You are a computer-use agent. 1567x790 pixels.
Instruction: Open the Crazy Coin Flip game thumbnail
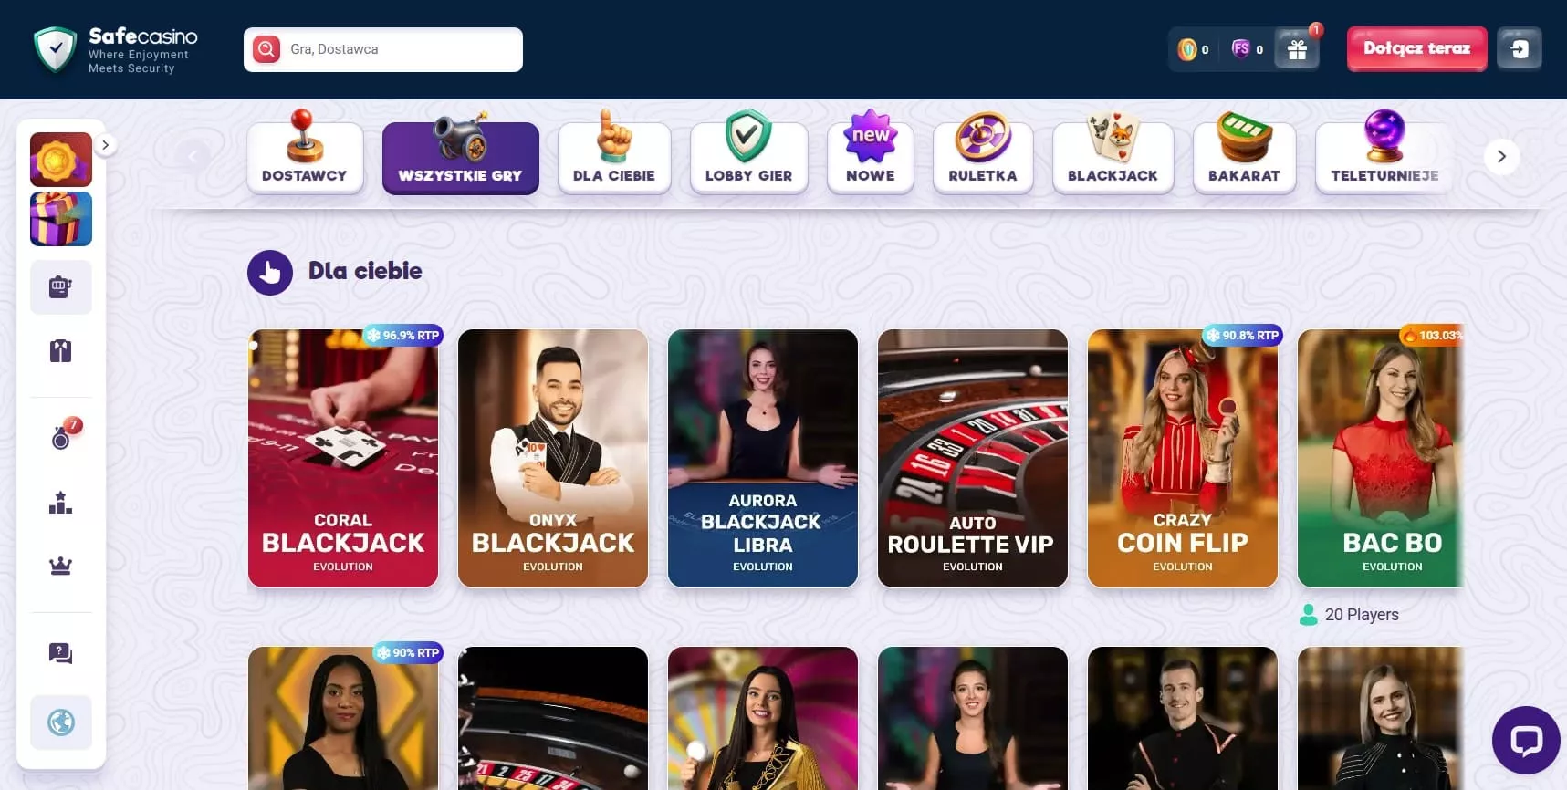(x=1183, y=459)
